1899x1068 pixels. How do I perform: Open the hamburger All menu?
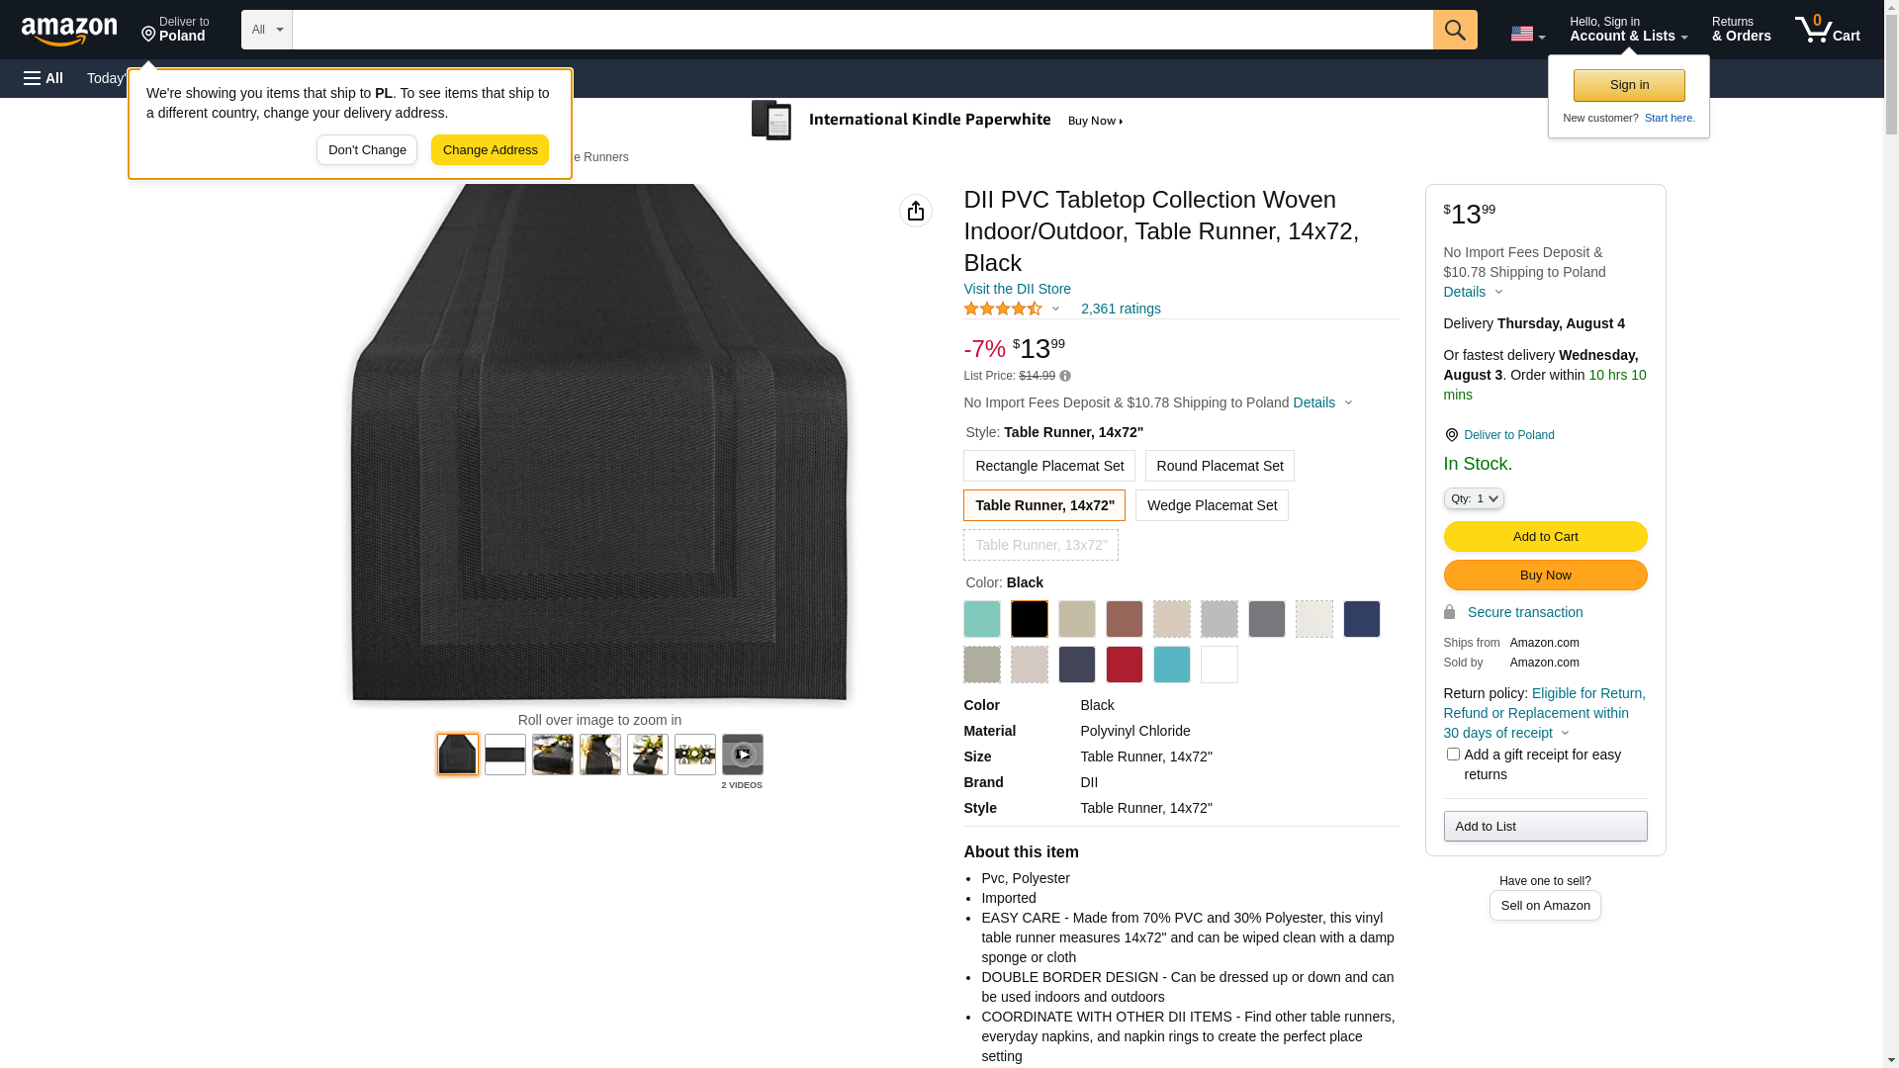44,78
